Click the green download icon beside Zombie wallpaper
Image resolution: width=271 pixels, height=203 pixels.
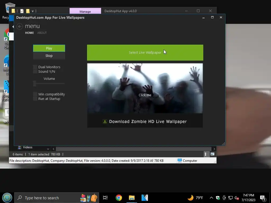(x=105, y=122)
